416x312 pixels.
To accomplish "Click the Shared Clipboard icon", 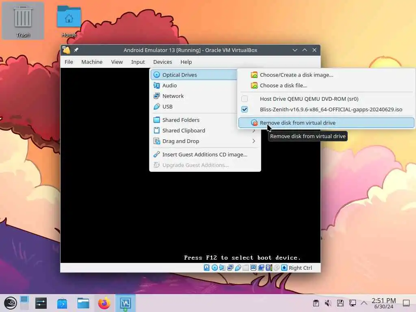I will point(157,130).
